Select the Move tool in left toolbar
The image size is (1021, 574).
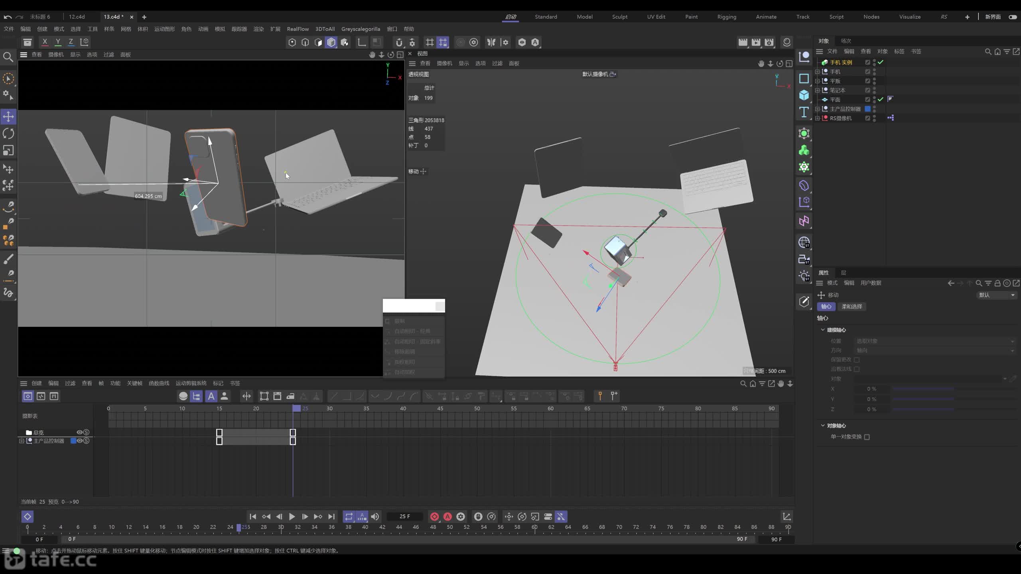click(x=8, y=117)
